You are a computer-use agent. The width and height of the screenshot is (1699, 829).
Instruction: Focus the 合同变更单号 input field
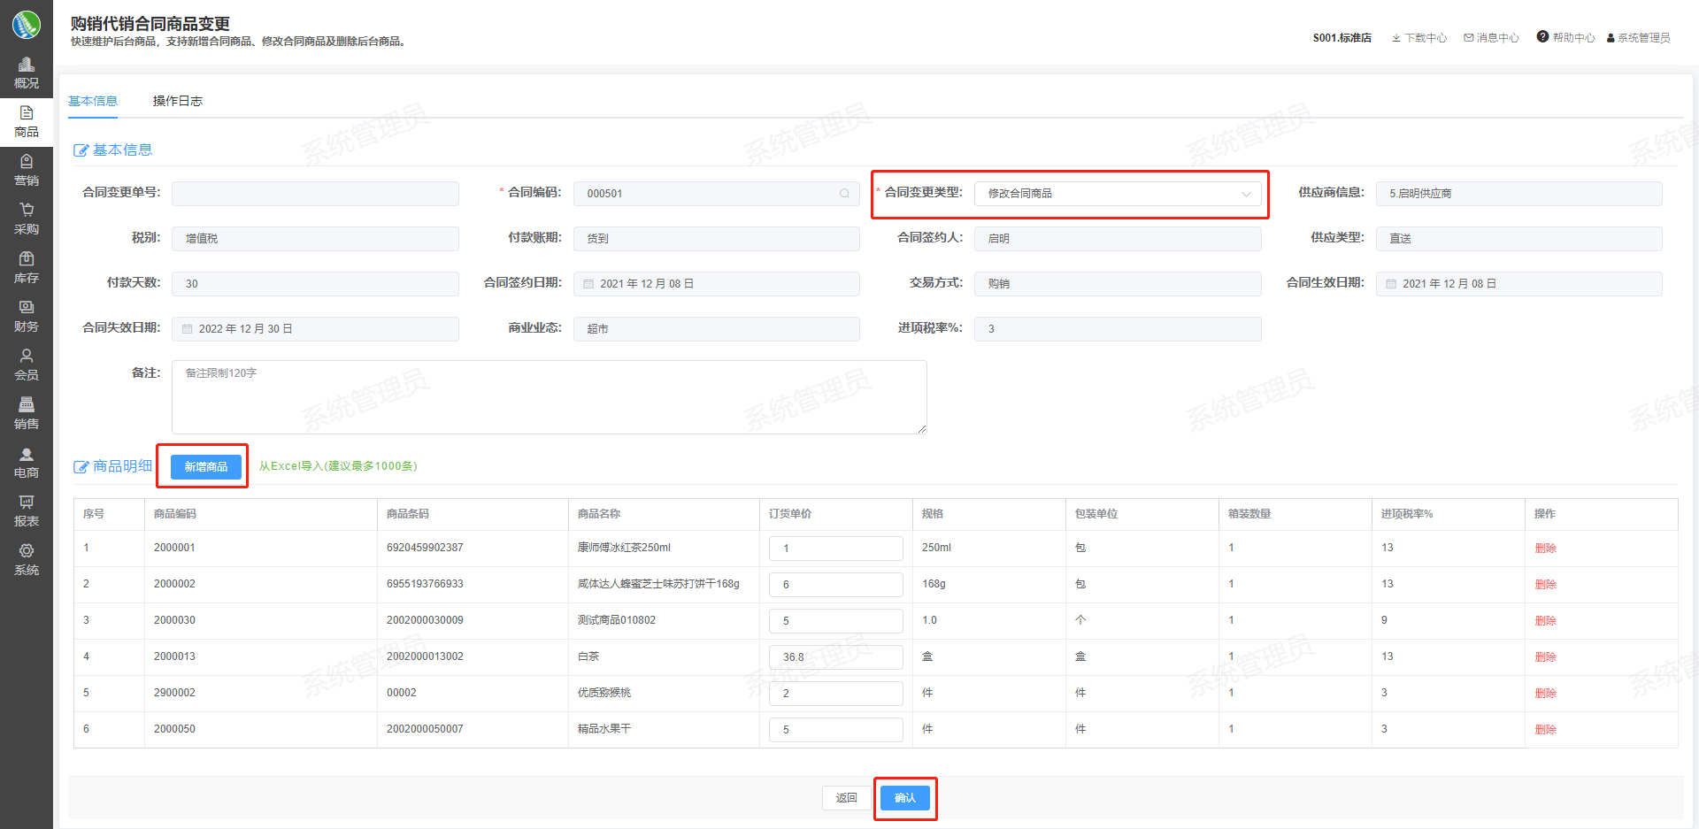(315, 194)
